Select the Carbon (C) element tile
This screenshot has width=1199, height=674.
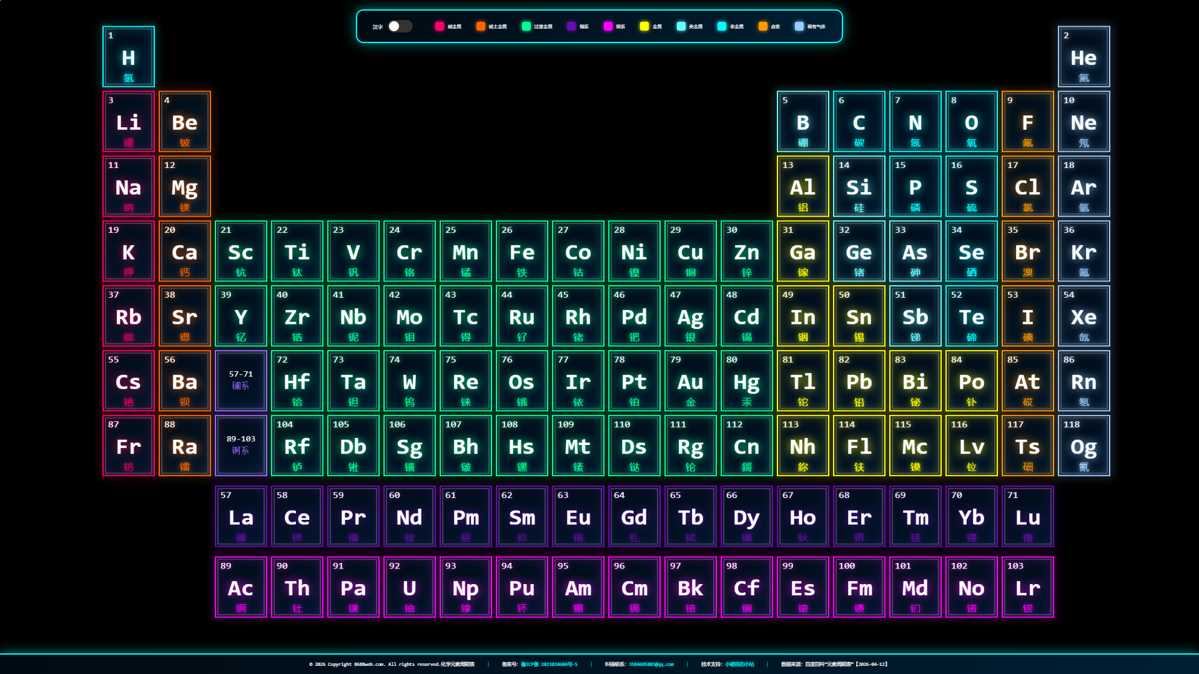(x=859, y=122)
